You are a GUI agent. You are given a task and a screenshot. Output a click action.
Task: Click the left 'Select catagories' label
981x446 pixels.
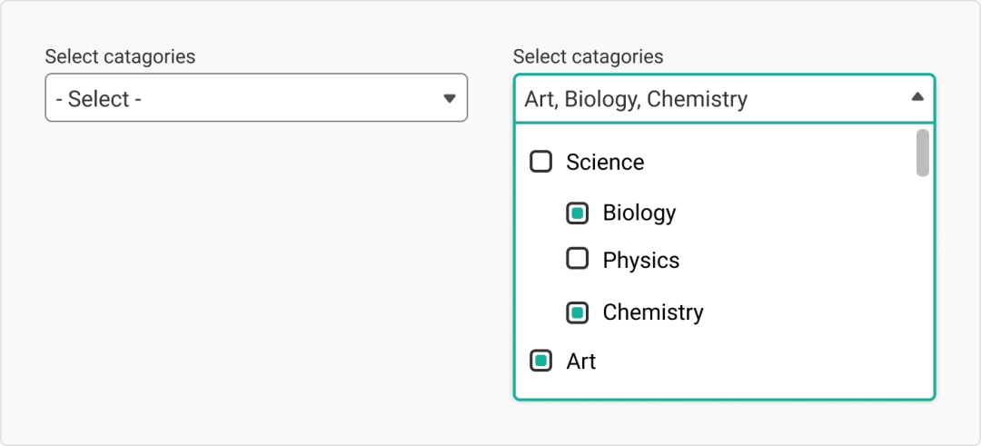tap(120, 57)
